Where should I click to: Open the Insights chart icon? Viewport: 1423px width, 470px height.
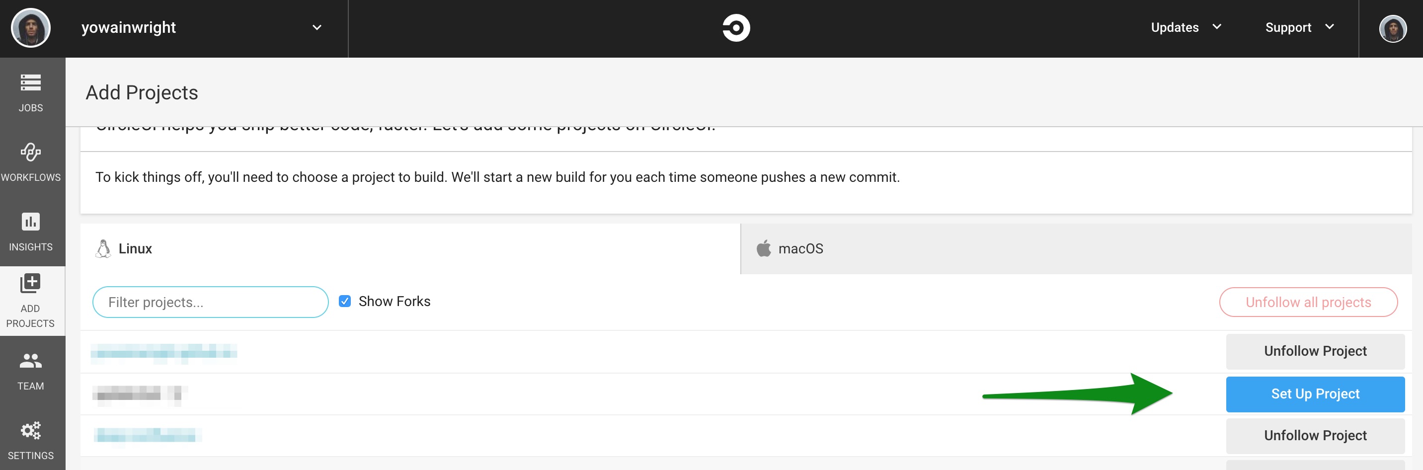(31, 222)
